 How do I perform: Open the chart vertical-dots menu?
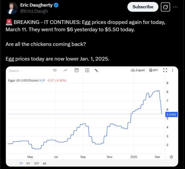pos(173,71)
